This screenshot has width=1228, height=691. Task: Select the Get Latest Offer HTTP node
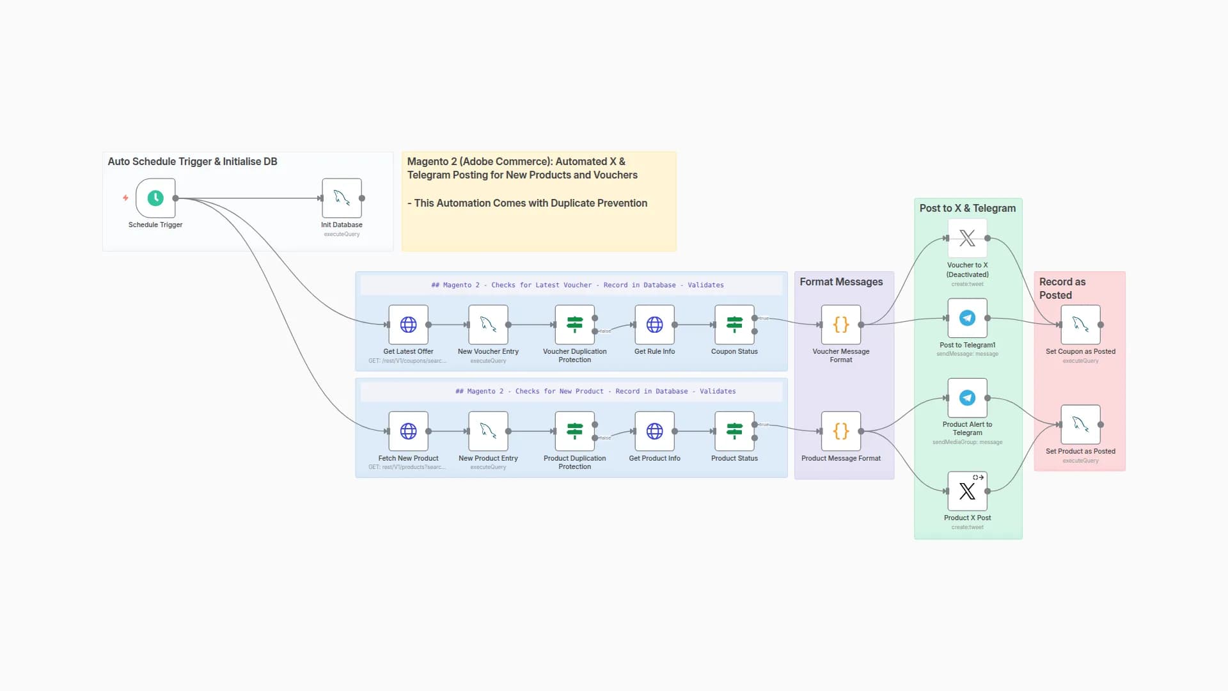(x=408, y=325)
